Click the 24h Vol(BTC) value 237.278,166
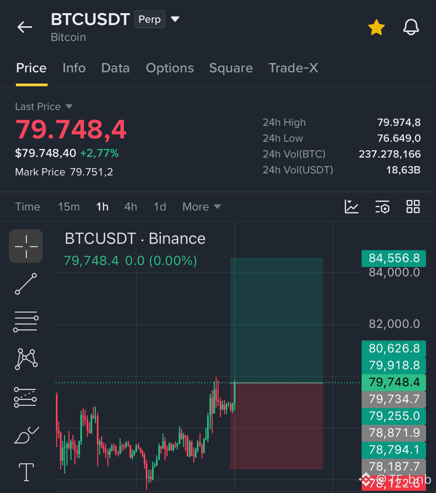 [x=390, y=154]
